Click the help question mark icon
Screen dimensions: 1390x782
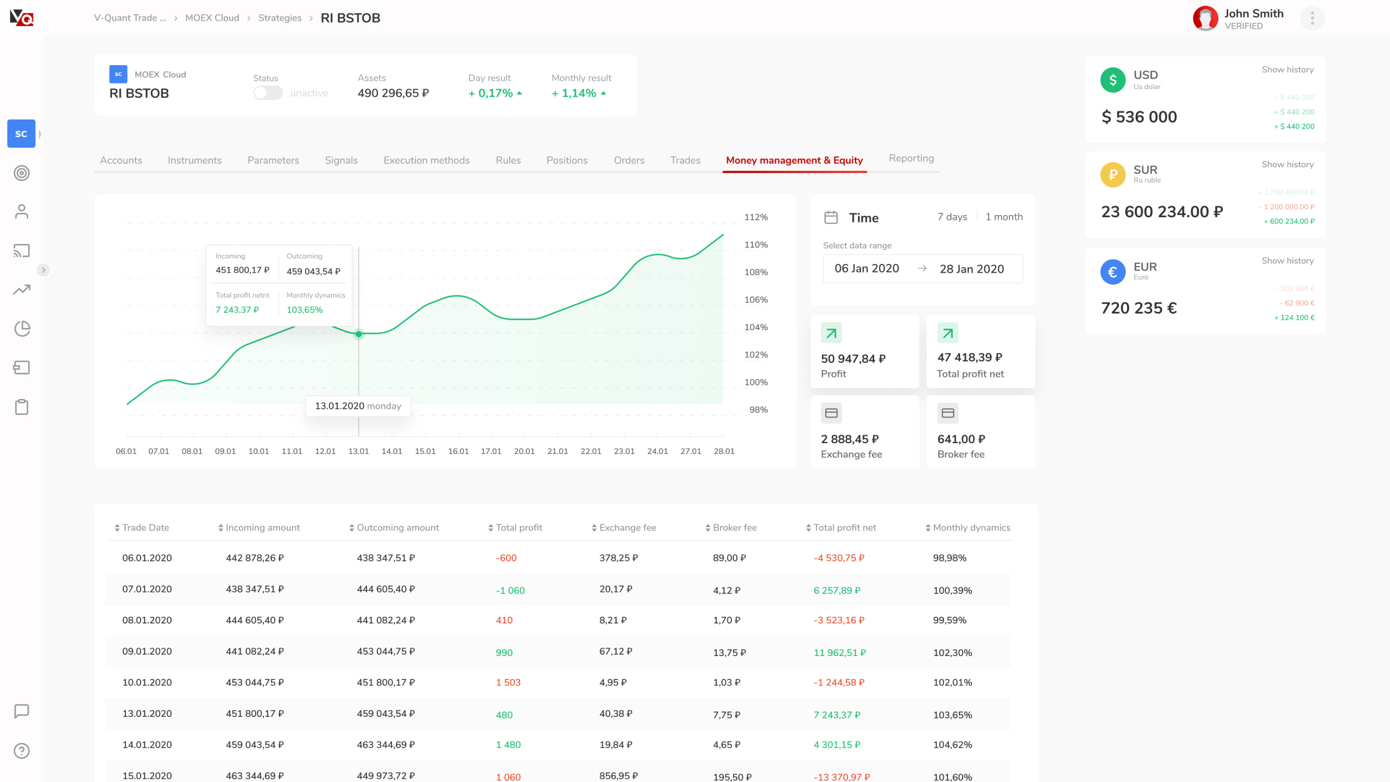click(22, 751)
